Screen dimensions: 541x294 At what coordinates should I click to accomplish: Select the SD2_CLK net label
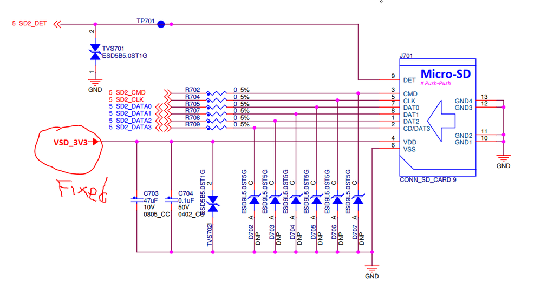pyautogui.click(x=129, y=99)
